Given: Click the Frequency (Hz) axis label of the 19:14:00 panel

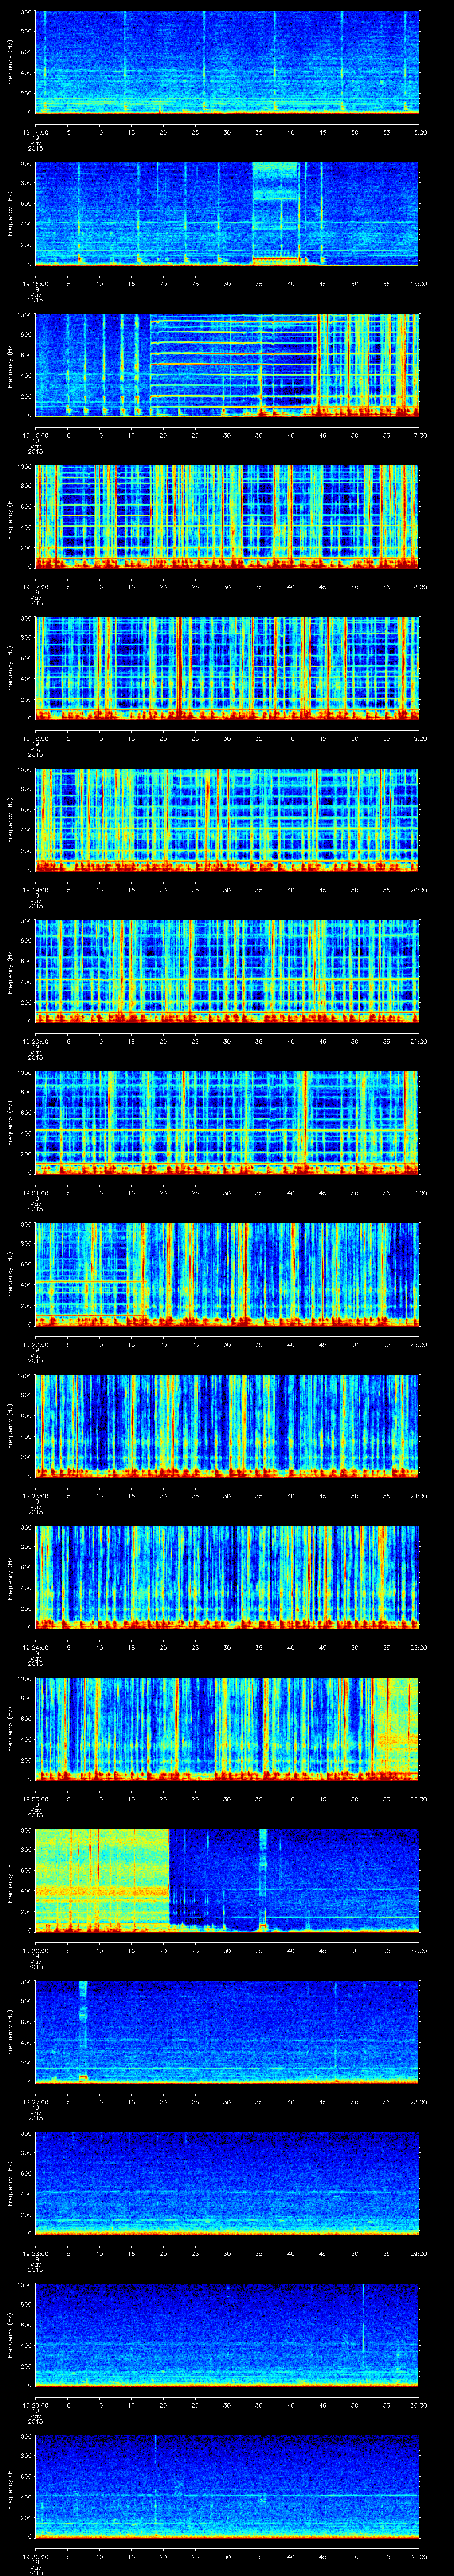Looking at the screenshot, I should click(10, 62).
